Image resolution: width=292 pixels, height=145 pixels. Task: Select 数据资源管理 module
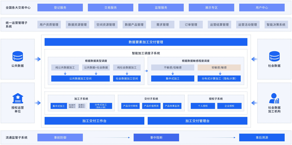click(x=78, y=25)
